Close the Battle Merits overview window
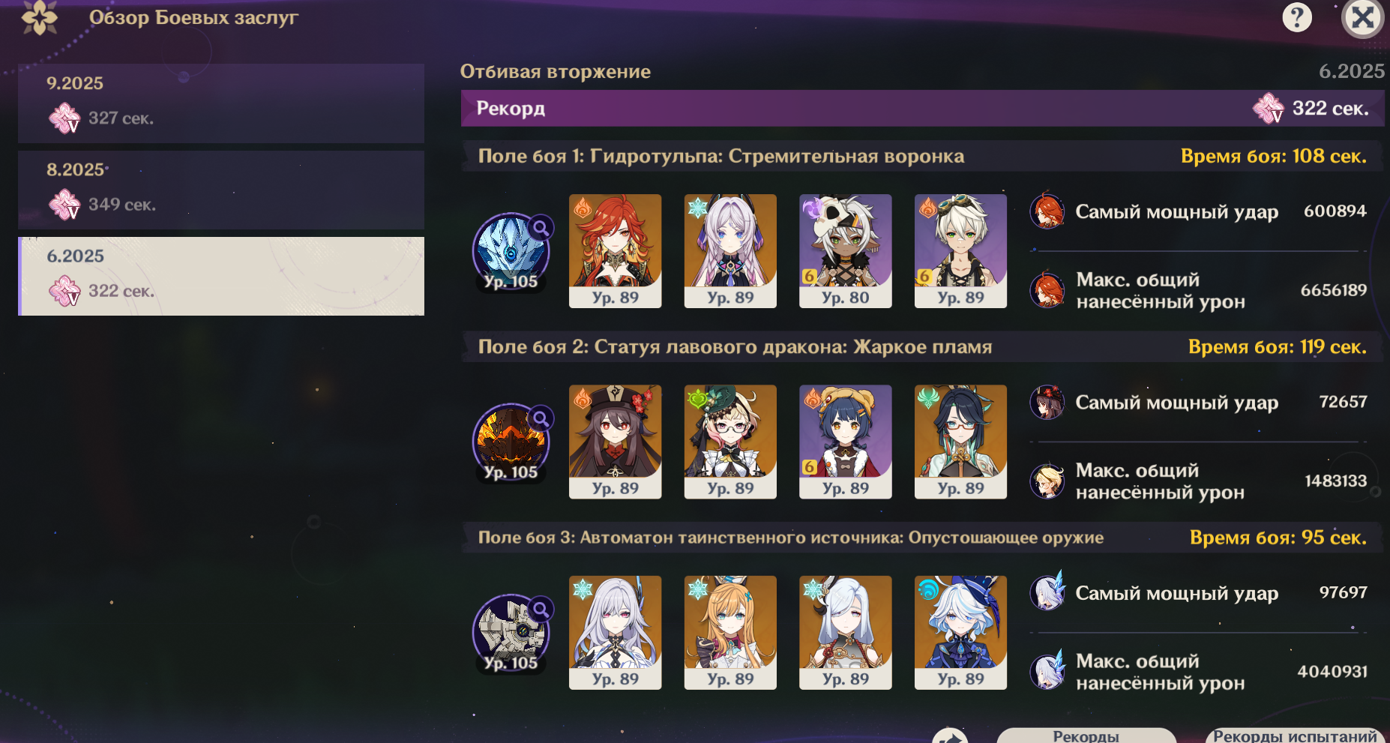The height and width of the screenshot is (743, 1390). tap(1362, 17)
